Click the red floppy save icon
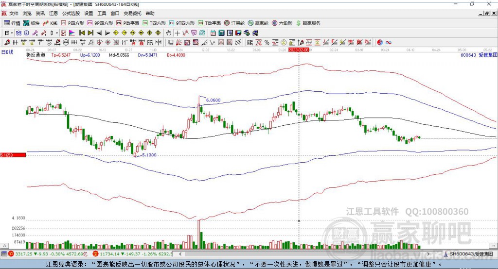Image resolution: width=498 pixels, height=269 pixels. (238, 33)
